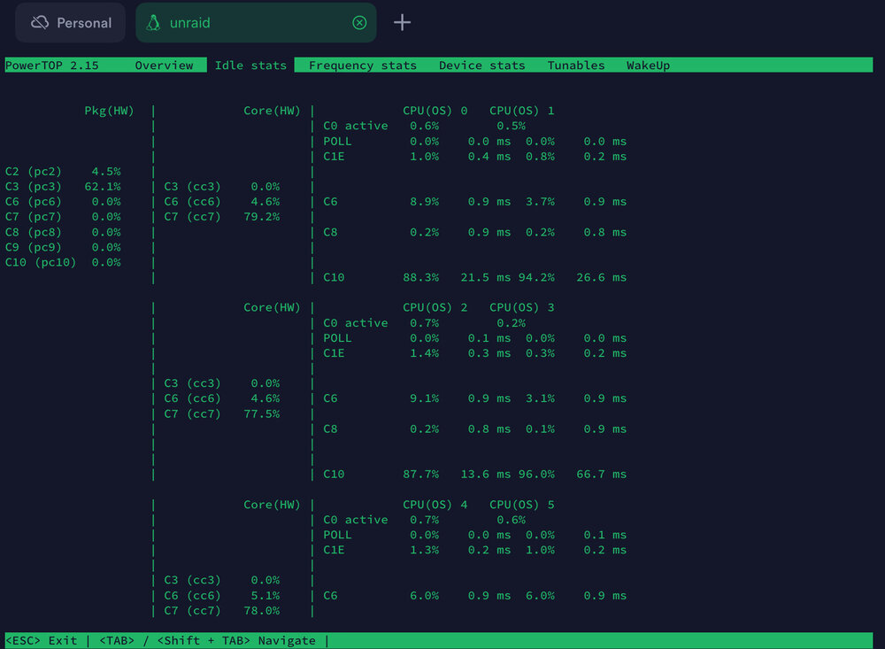Viewport: 885px width, 649px height.
Task: Click the CPU(OS) 2 header
Action: [435, 307]
